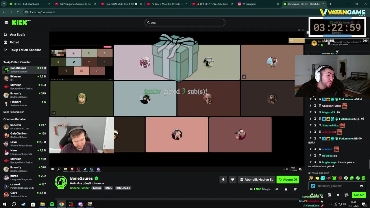This screenshot has width=370, height=208.
Task: Open the Windows Start menu
Action: pos(4,204)
